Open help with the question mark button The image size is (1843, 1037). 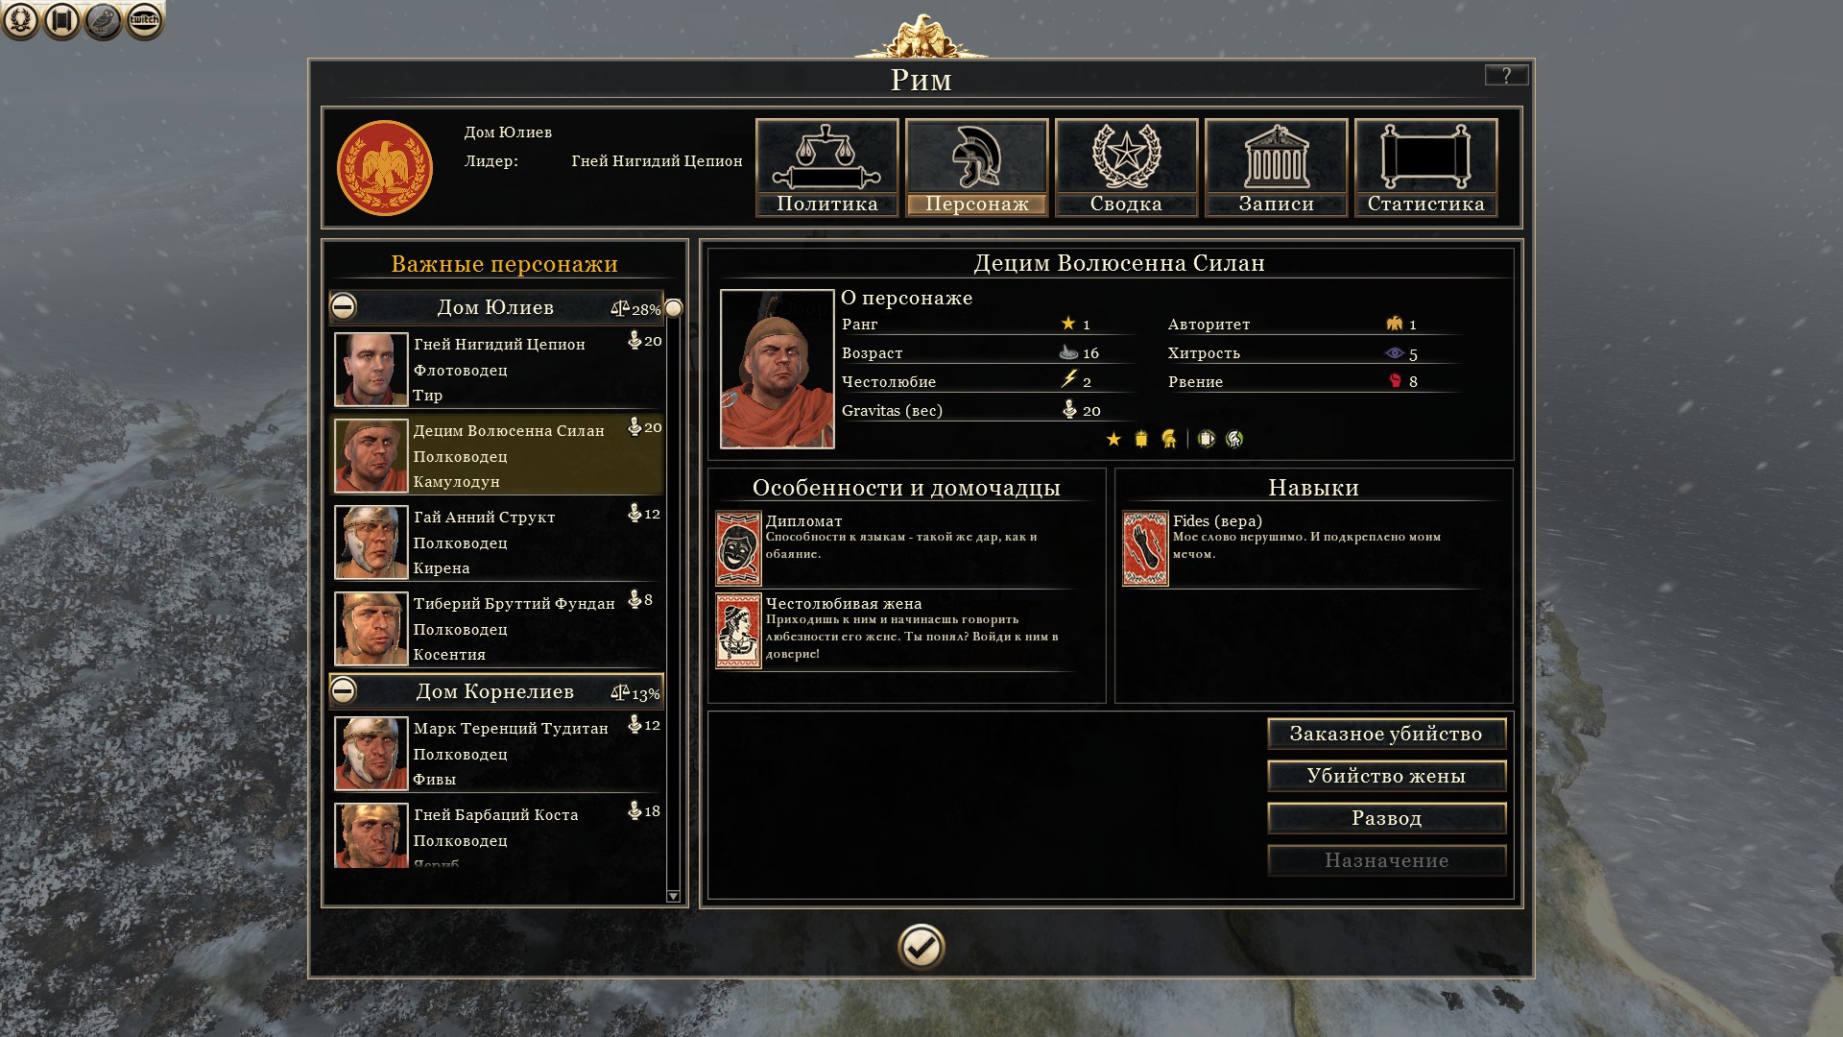point(1506,75)
